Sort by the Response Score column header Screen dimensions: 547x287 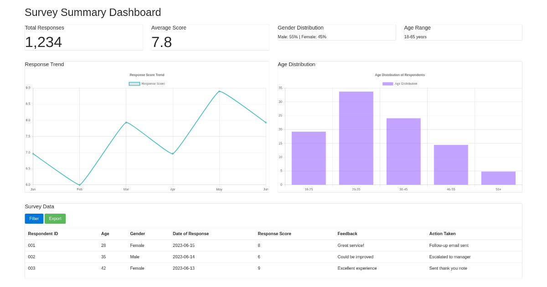[x=274, y=234]
